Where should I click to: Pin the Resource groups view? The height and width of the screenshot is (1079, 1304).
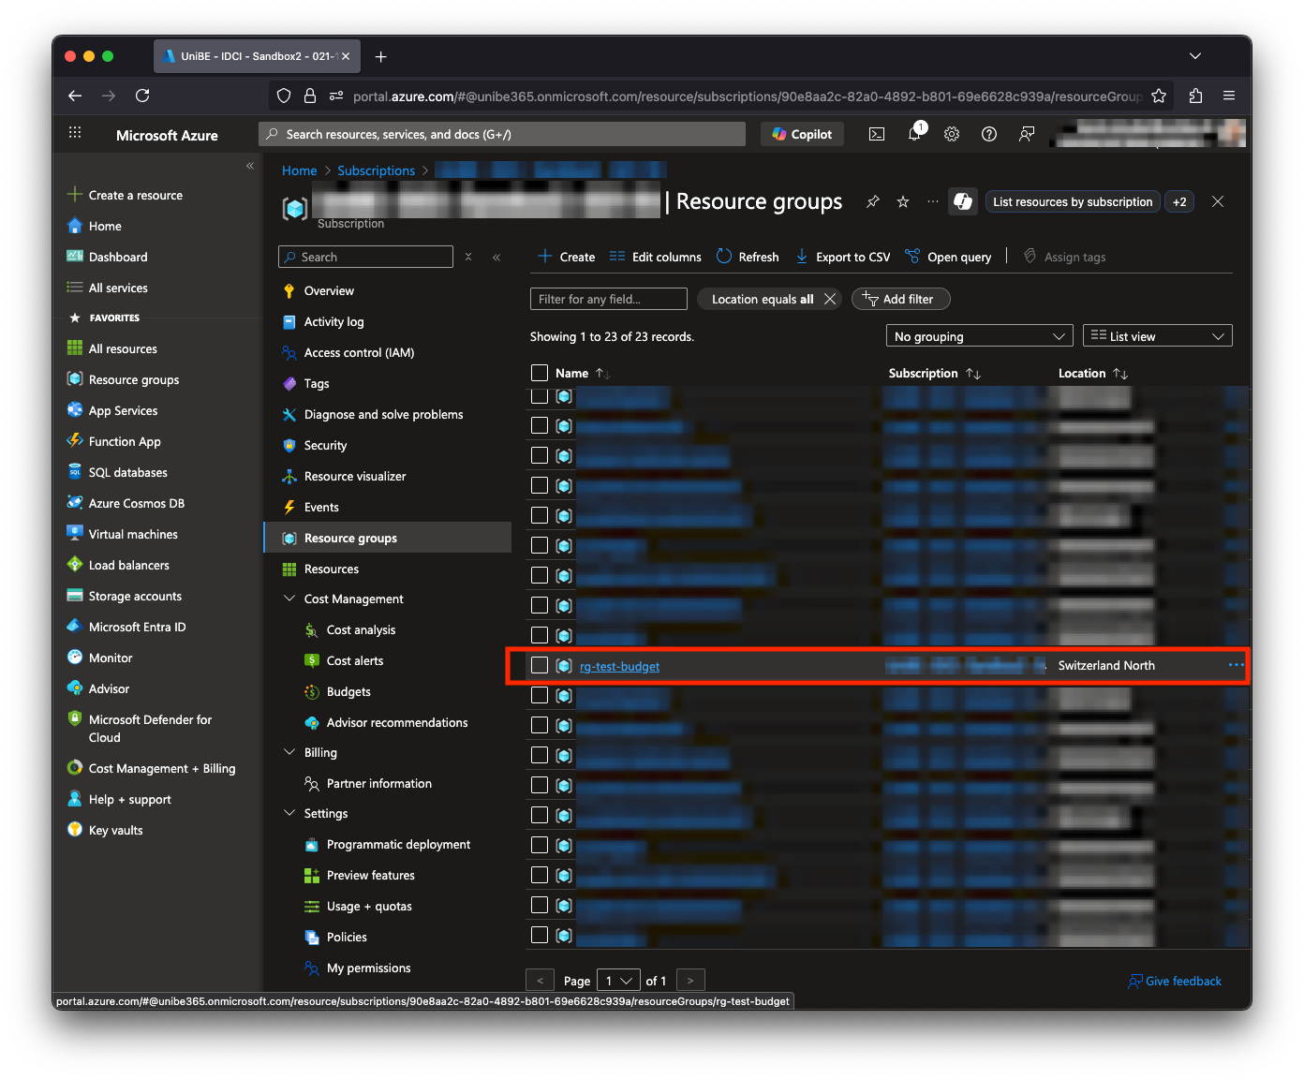coord(872,200)
